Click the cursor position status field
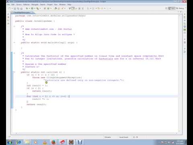Screen dimensions: 193x145 (x=136, y=137)
